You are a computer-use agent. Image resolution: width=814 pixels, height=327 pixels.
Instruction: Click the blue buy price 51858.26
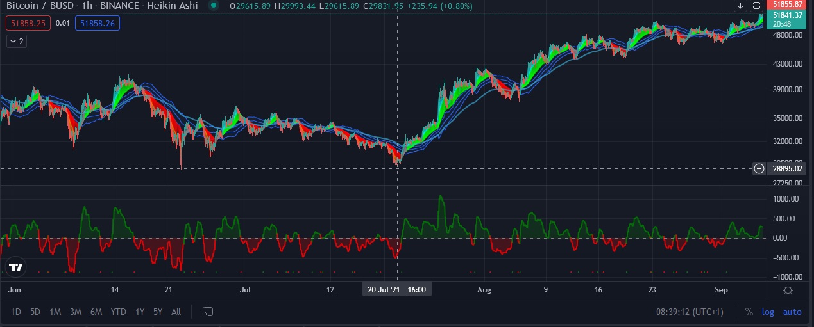coord(98,24)
